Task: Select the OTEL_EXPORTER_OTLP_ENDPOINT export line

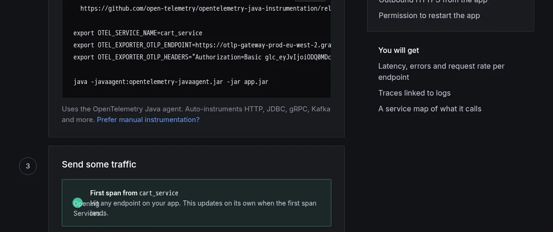Action: click(202, 45)
